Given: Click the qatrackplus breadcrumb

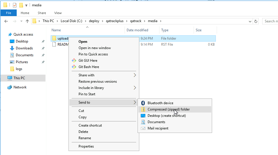Looking at the screenshot, I should tap(115, 21).
